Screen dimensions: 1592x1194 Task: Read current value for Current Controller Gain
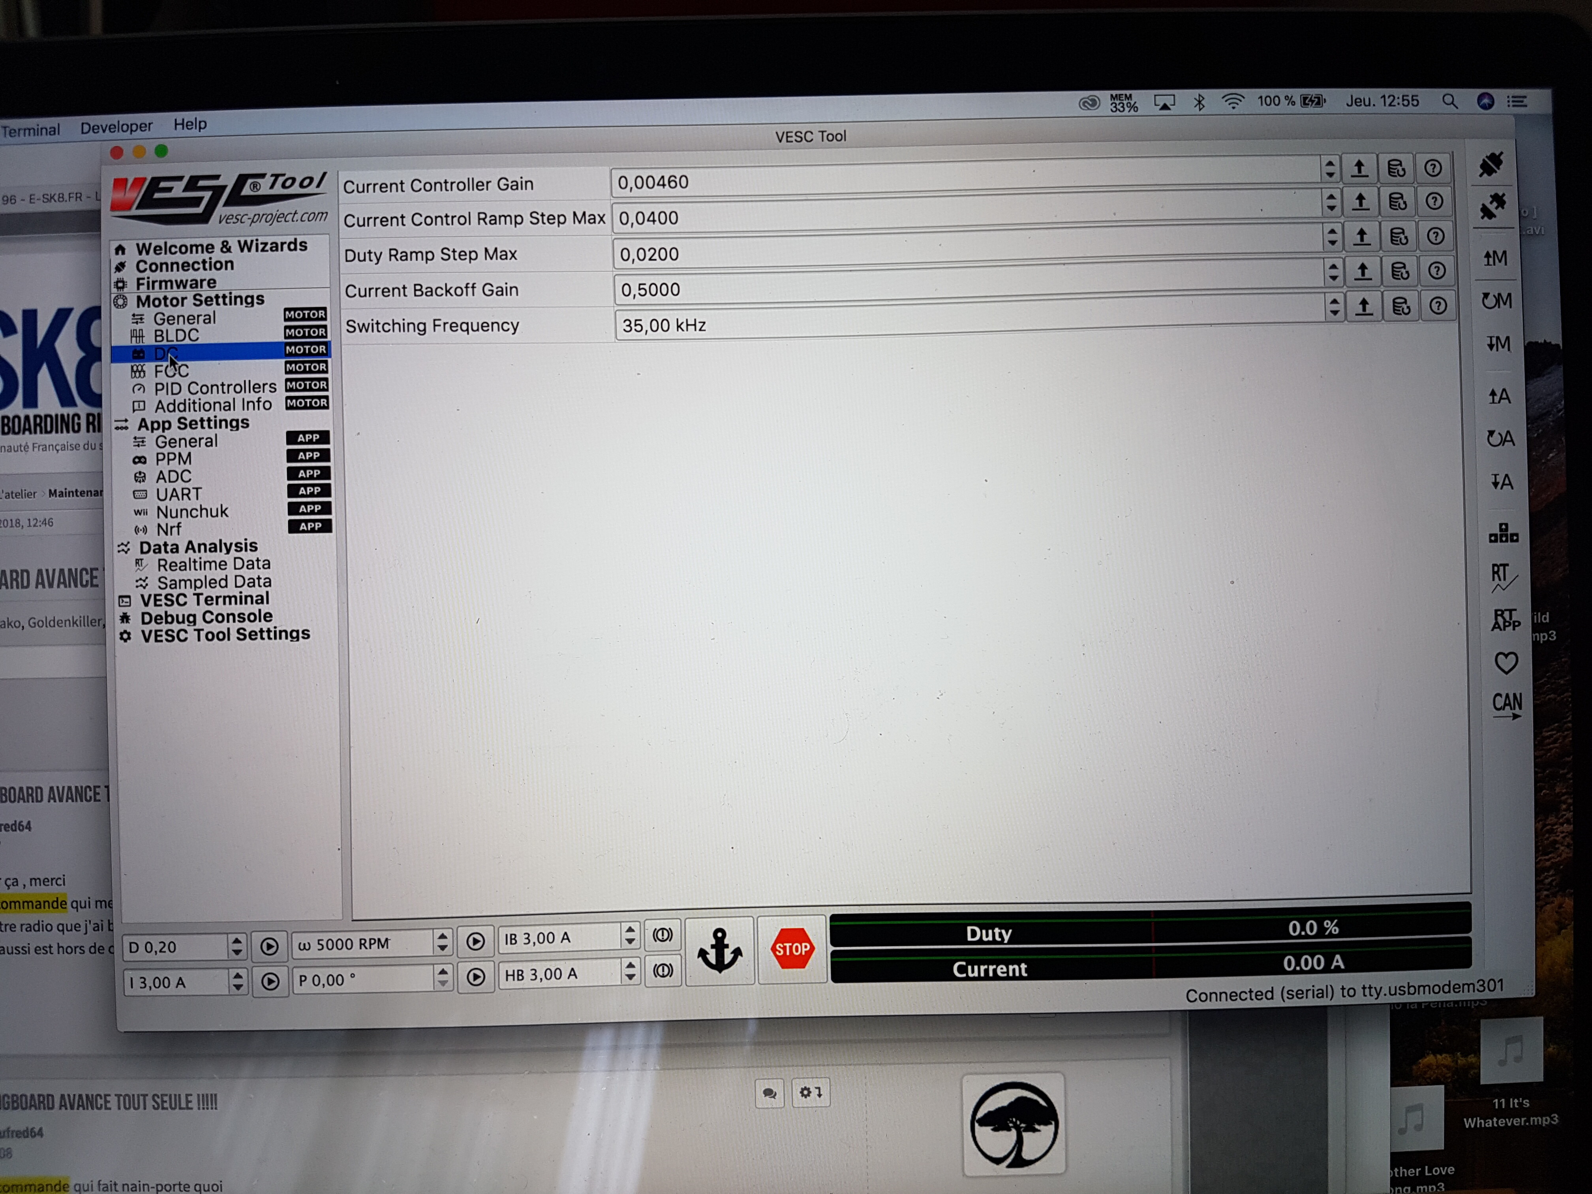tap(1359, 169)
